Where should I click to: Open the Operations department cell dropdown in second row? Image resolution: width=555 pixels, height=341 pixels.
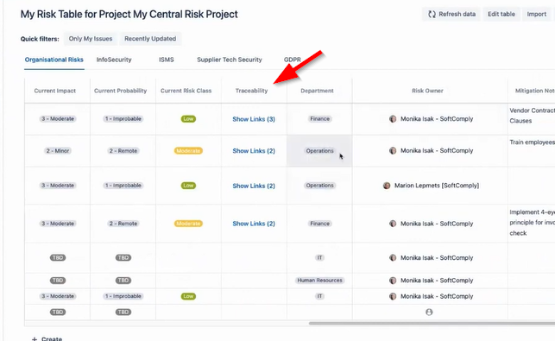(x=319, y=151)
